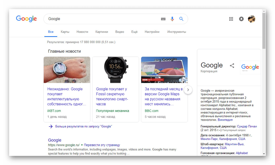Click the 'Результатов: примерно 17 880 000 000' stats text
The width and height of the screenshot is (275, 165).
pos(81,42)
